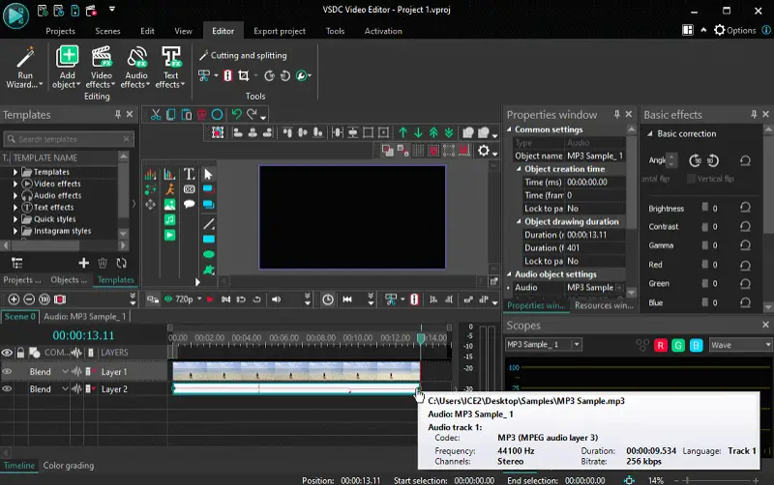Reset the Contrast value

click(745, 226)
